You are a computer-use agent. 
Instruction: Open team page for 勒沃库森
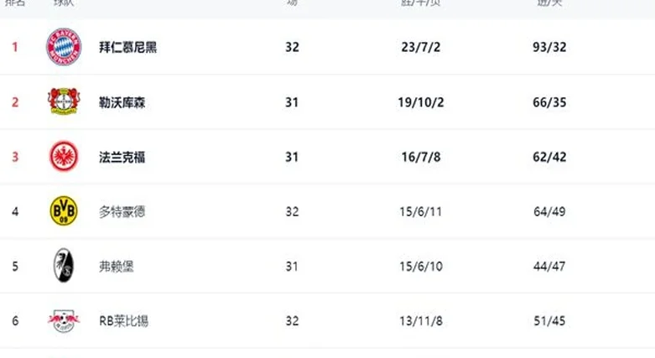122,102
